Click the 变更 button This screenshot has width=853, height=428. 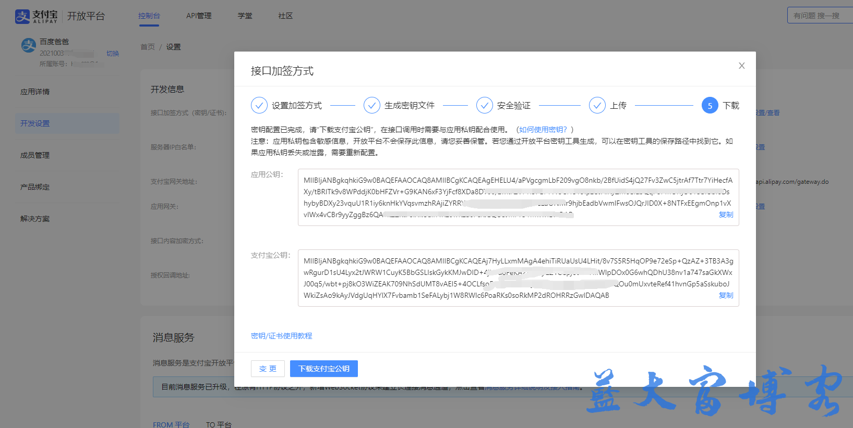(268, 369)
